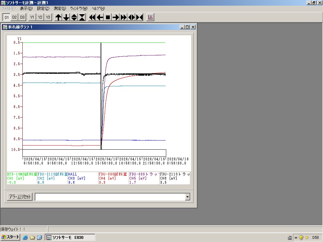The image size is (323, 242).
Task: Expand the alarm message dropdown arrow
Action: [x=188, y=197]
